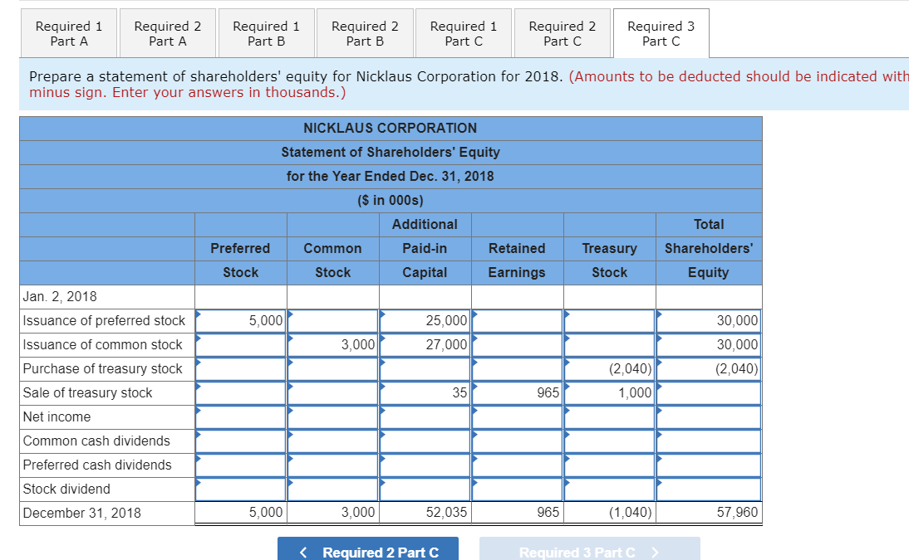This screenshot has width=909, height=560.
Task: Edit Total Equity cell for Issuance of preferred stock
Action: coord(709,321)
